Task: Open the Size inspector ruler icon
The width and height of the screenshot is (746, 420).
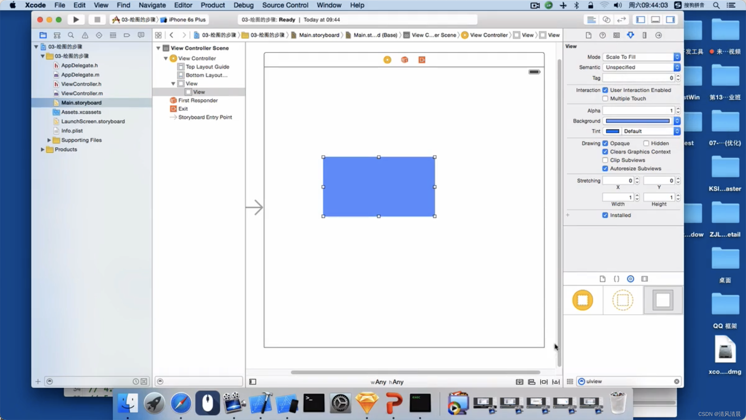Action: pyautogui.click(x=644, y=35)
